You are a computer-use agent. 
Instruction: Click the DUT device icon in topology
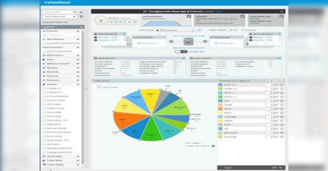click(x=188, y=42)
